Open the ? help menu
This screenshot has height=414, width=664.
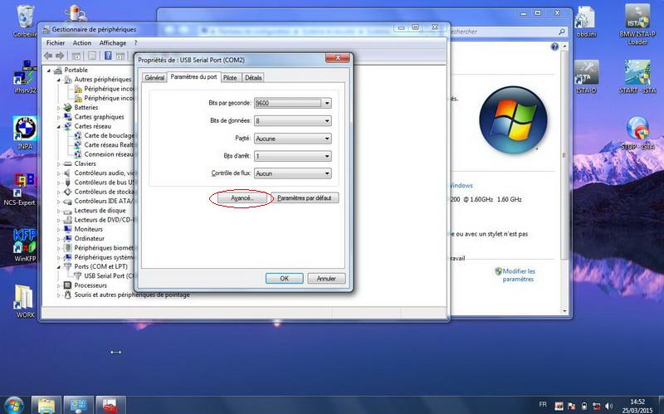[x=135, y=43]
